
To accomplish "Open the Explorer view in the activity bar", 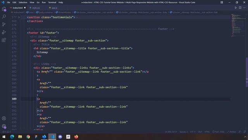I will [x=4, y=9].
